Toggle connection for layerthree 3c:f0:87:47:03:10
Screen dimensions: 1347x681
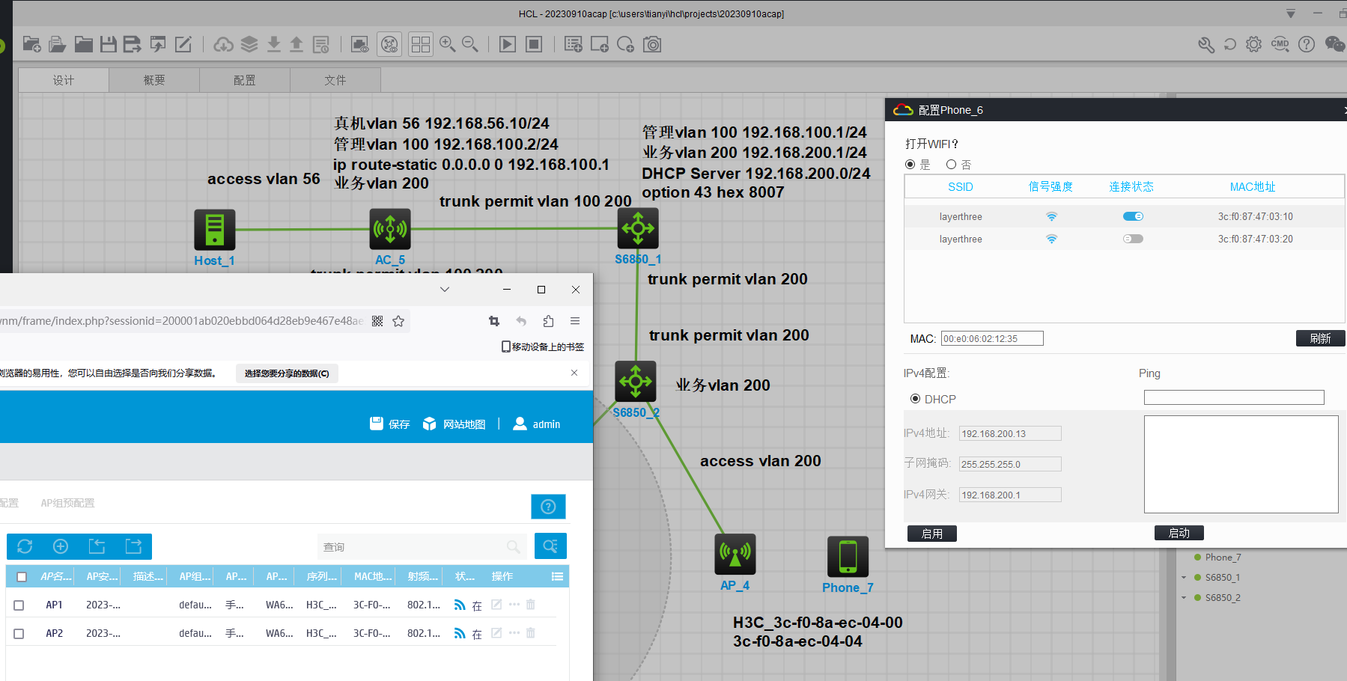click(1133, 216)
